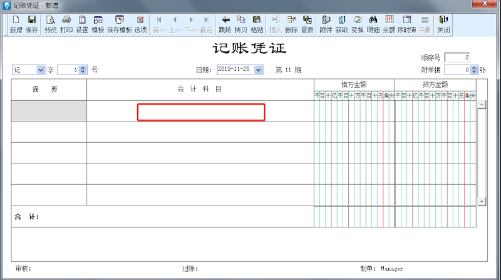Screen dimensions: 501x280
Task: Open the date picker dropdown arrow
Action: pyautogui.click(x=259, y=70)
